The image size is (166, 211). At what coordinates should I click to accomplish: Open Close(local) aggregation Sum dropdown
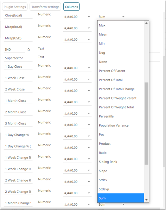point(112,17)
